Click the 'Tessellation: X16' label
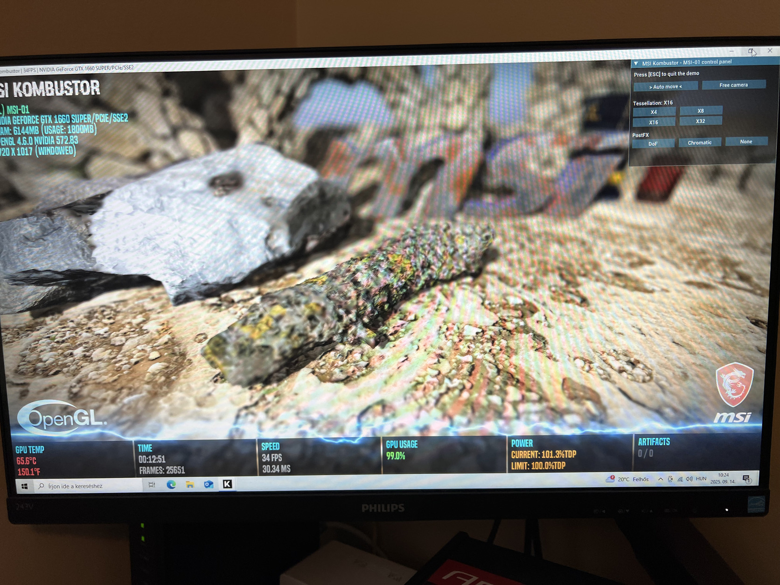 click(x=653, y=103)
